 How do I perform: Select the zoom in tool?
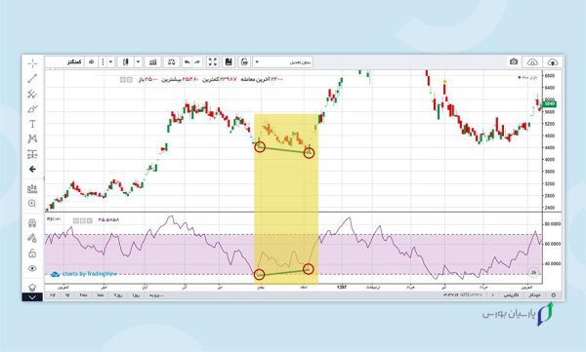click(32, 204)
